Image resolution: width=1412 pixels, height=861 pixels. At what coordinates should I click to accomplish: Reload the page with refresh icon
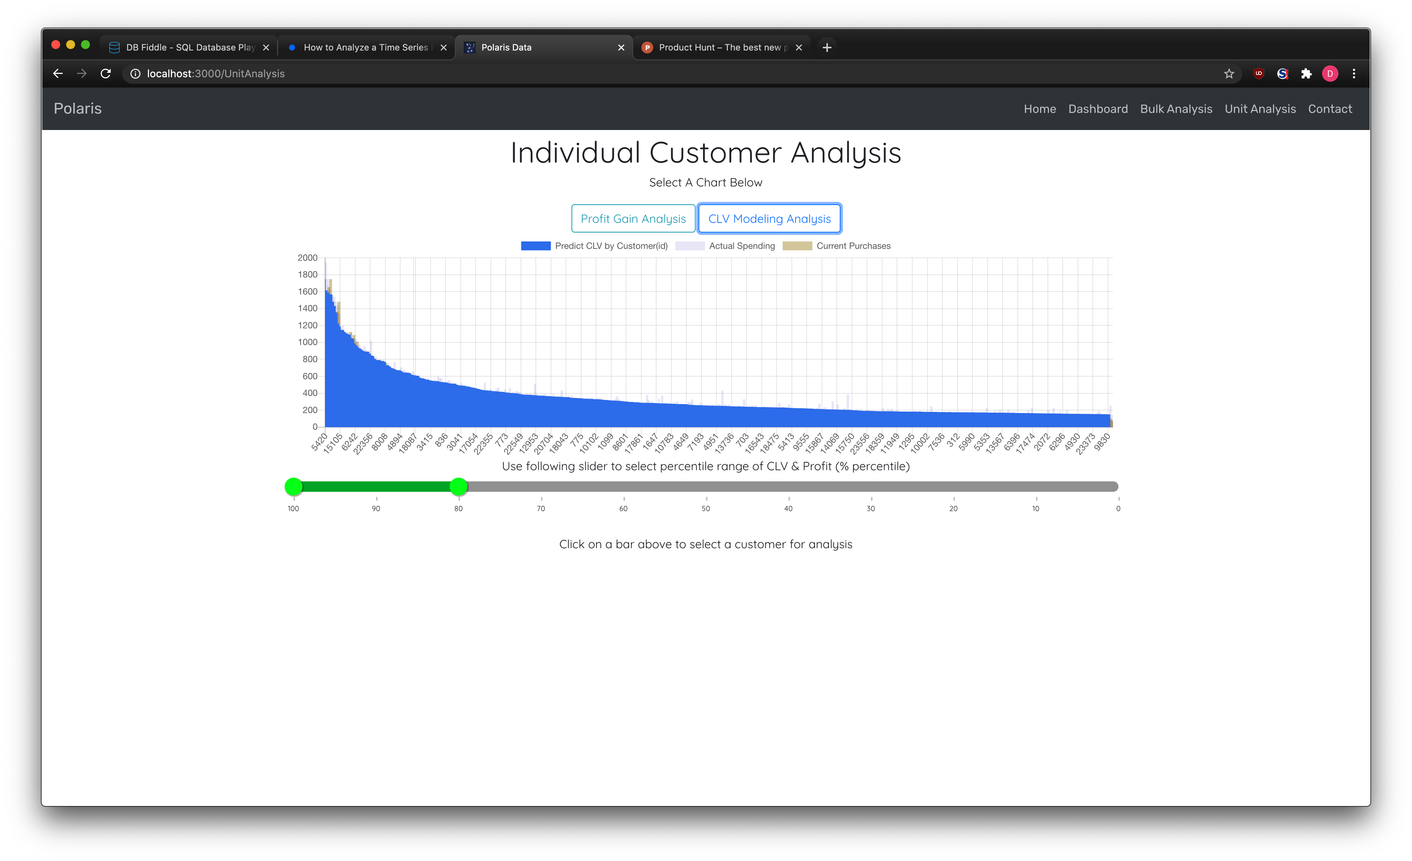(x=106, y=73)
